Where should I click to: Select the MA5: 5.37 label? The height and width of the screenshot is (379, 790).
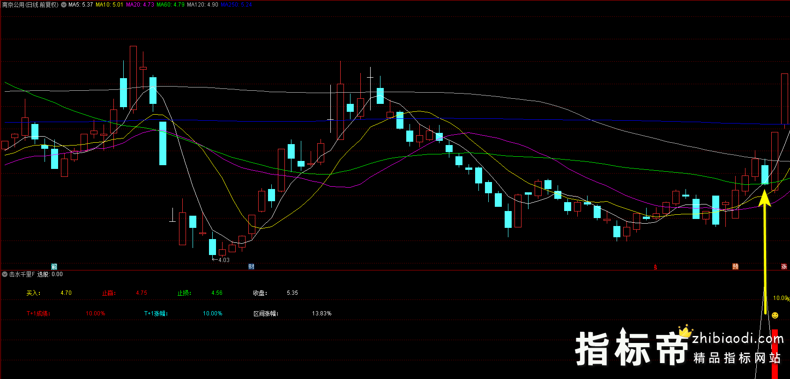click(81, 5)
